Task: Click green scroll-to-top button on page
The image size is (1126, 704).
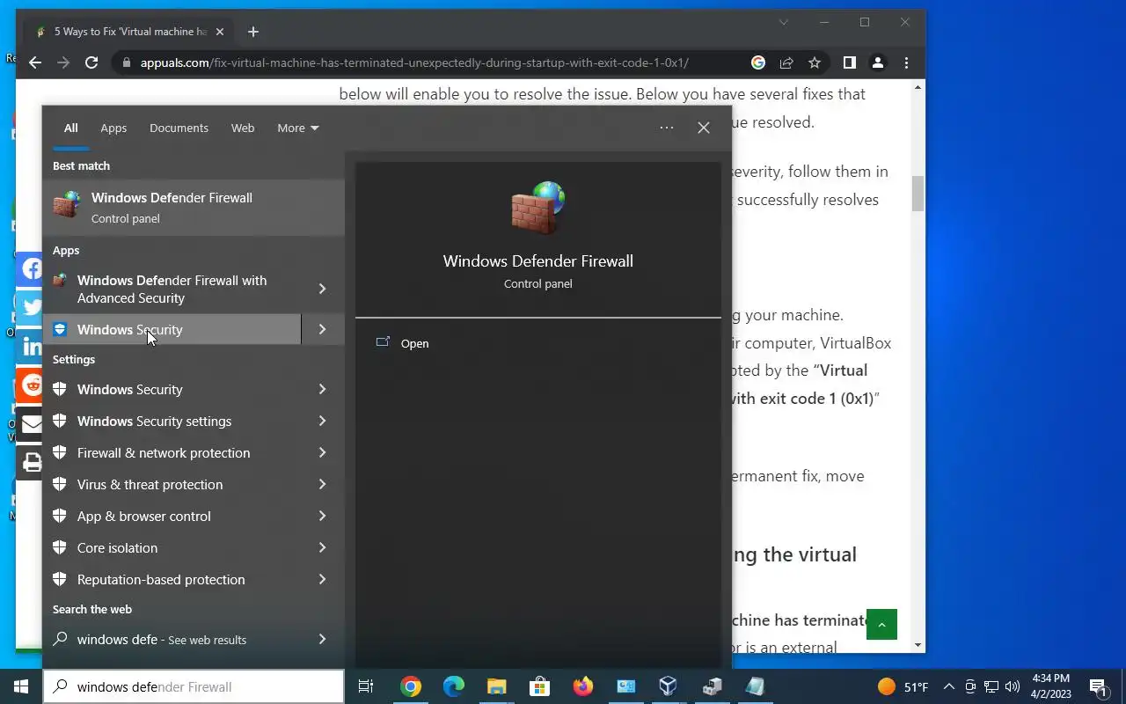Action: (x=881, y=624)
